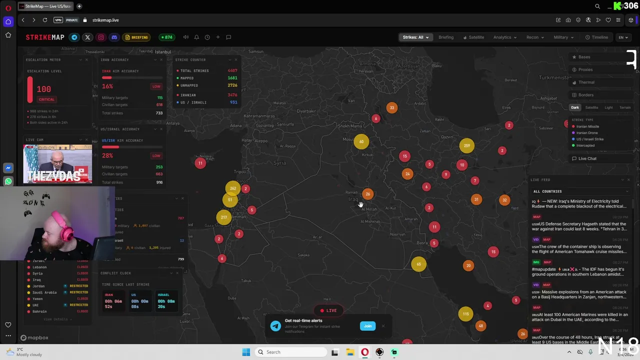Toggle the Borders map layer

[x=600, y=95]
